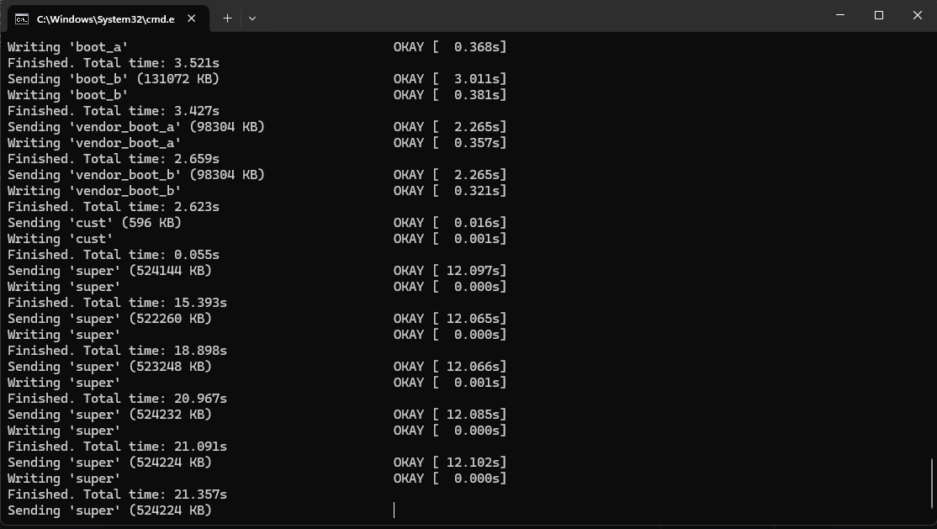Click the "OKAY [ 12.097s]" status

[450, 271]
